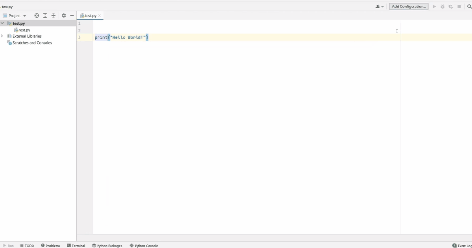
Task: Click the Collapse All icon in Project panel
Action: coord(54,16)
